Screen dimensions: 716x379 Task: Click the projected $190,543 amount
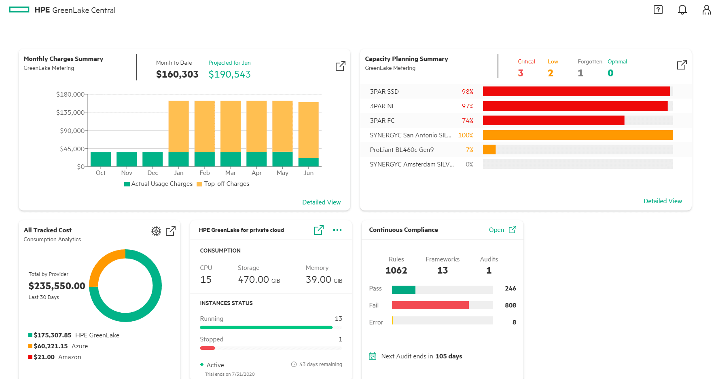tap(229, 74)
